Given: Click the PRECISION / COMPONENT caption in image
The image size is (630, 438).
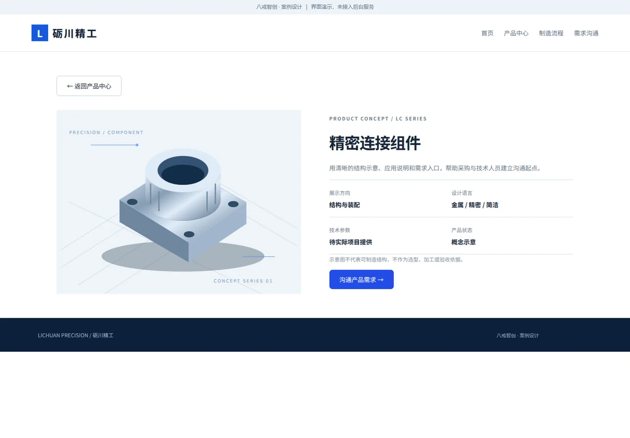Looking at the screenshot, I should coord(106,133).
